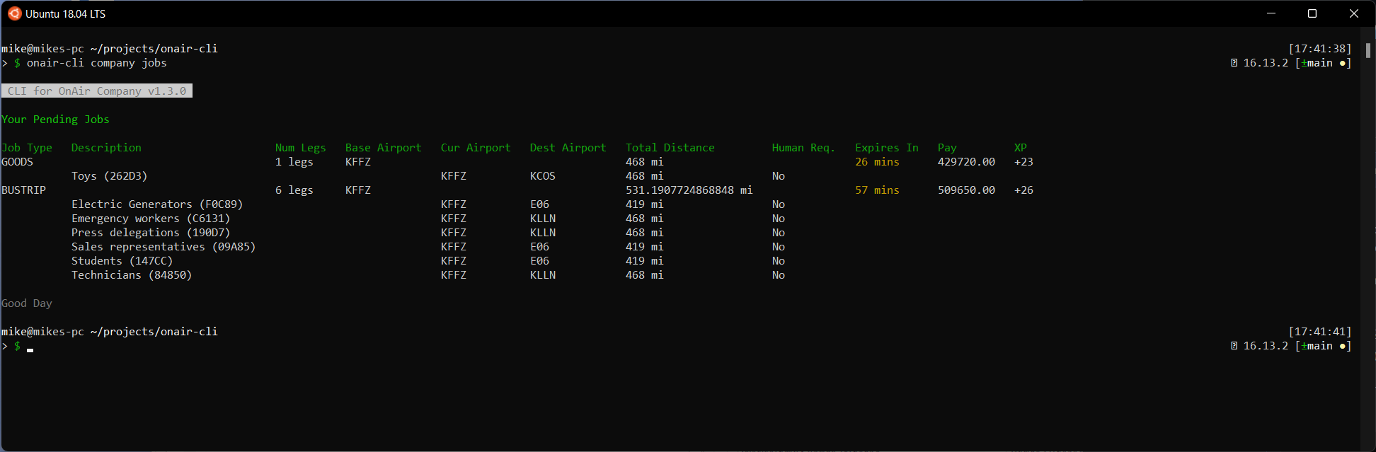Screen dimensions: 1376x452
Task: Click '419 mi' in the Students row
Action: point(645,261)
